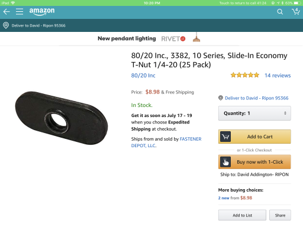Open the 14 reviews link
Image resolution: width=303 pixels, height=227 pixels.
click(278, 76)
